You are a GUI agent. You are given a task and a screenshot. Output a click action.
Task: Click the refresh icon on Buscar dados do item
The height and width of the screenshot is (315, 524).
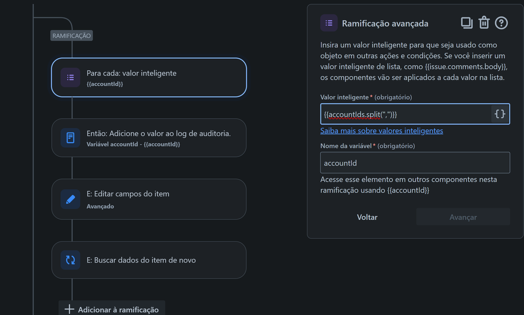click(x=70, y=260)
